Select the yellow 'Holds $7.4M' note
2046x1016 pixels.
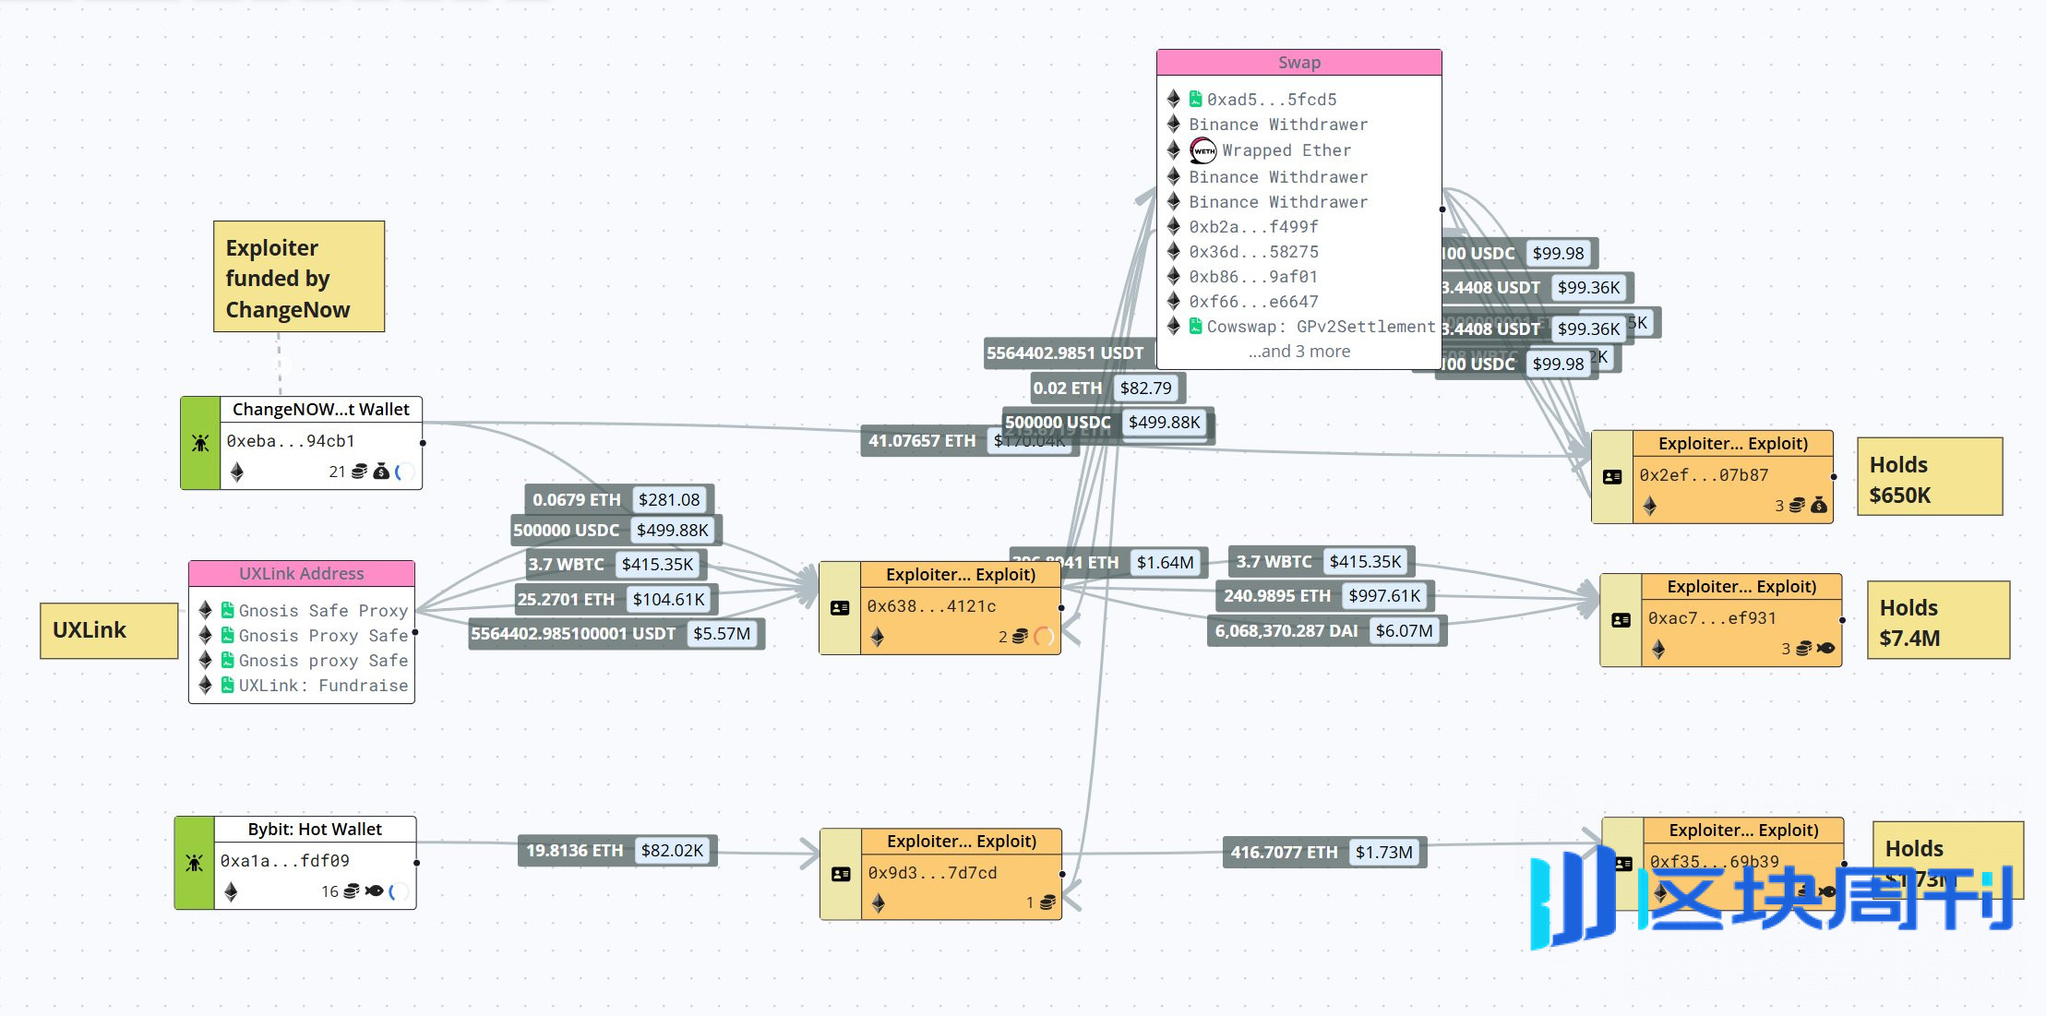click(x=1937, y=620)
